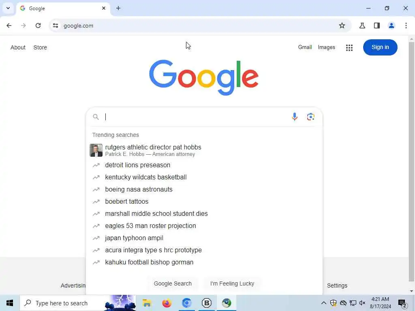The width and height of the screenshot is (415, 311).
Task: Open Windows Security tray icon
Action: pos(334,303)
